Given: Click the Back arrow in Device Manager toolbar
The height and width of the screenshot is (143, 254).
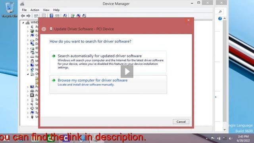Looking at the screenshot, I should (23, 16).
